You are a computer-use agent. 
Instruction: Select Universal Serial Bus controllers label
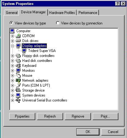point(45,100)
